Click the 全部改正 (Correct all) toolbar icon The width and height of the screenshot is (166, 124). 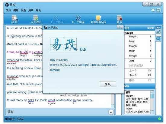click(x=36, y=19)
